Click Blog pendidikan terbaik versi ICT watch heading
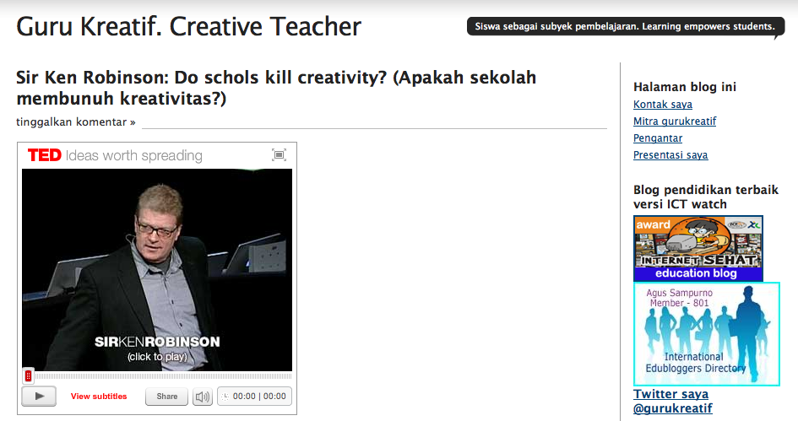 (x=706, y=197)
